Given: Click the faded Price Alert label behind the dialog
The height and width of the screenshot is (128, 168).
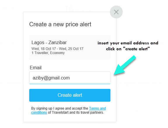Looking at the screenshot, I should [8, 44].
